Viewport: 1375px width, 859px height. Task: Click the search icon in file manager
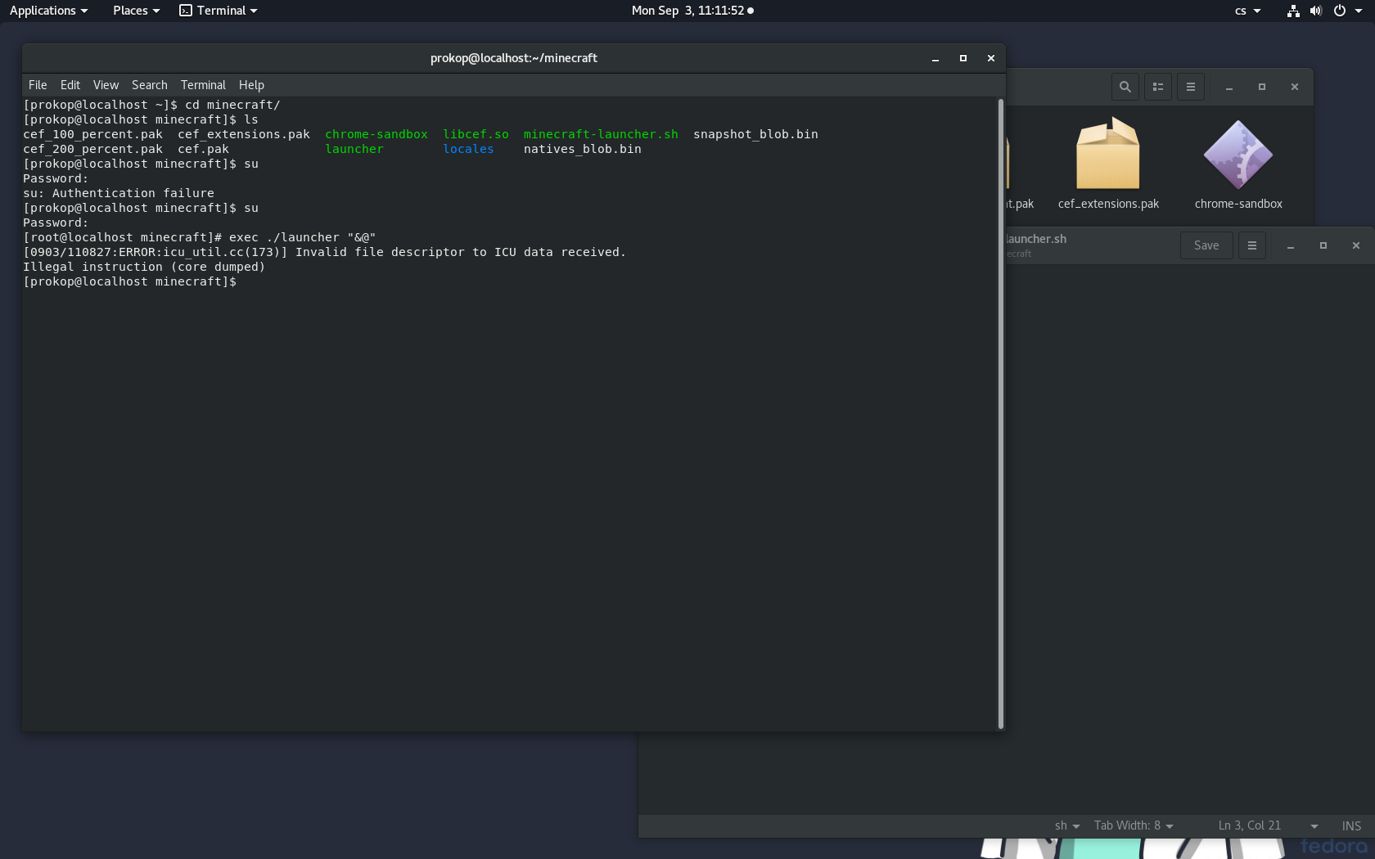1125,87
